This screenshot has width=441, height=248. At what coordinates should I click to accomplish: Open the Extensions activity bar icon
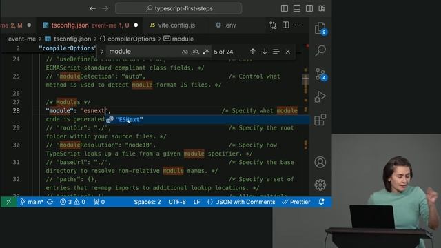pos(320,120)
